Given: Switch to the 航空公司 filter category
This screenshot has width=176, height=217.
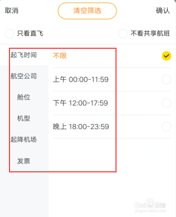Looking at the screenshot, I should point(24,76).
